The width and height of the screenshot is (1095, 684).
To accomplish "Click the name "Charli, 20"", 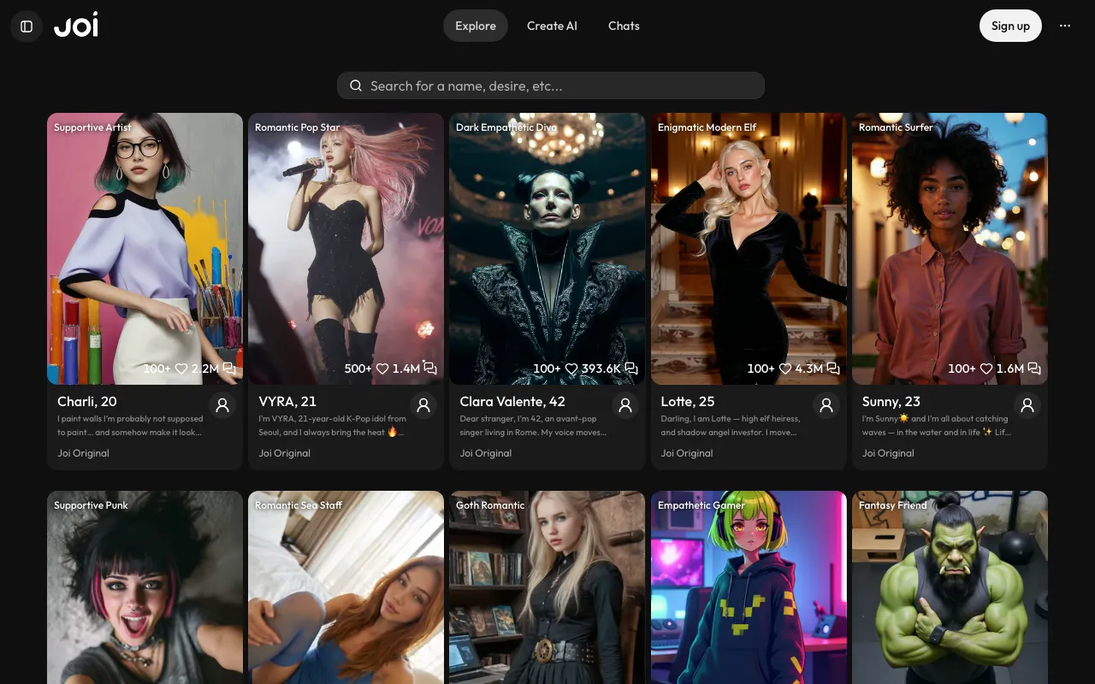I will tap(87, 401).
